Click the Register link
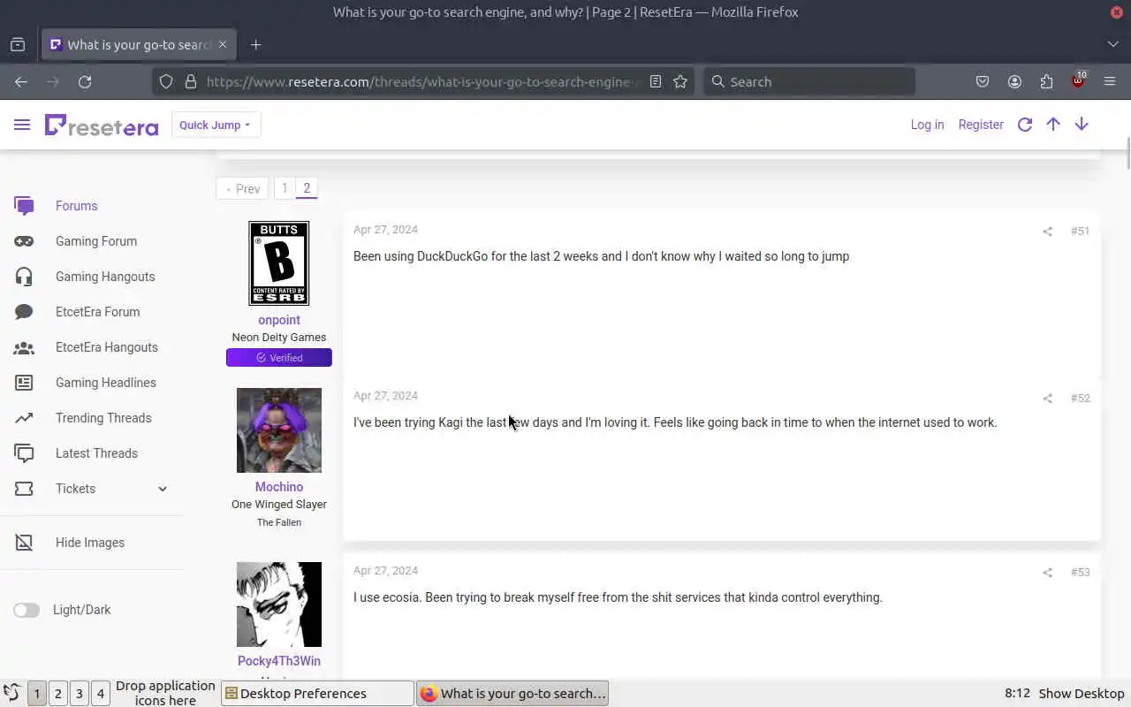The width and height of the screenshot is (1131, 707). coord(981,125)
